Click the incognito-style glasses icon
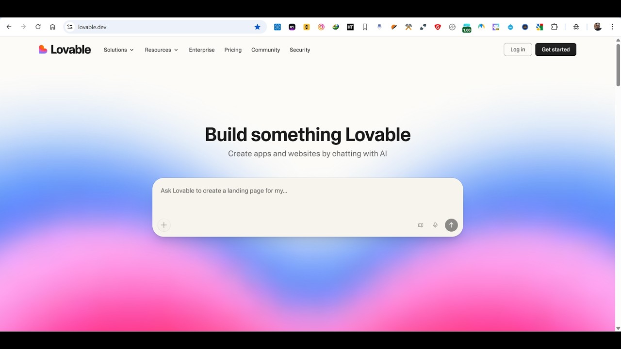621x349 pixels. coord(576,27)
